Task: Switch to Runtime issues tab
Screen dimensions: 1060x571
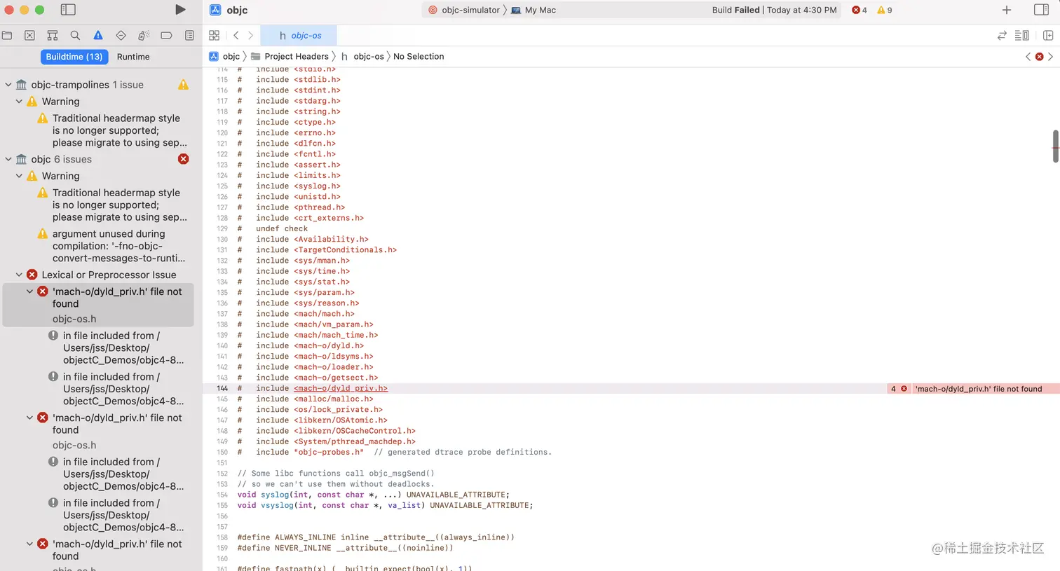Action: [133, 57]
